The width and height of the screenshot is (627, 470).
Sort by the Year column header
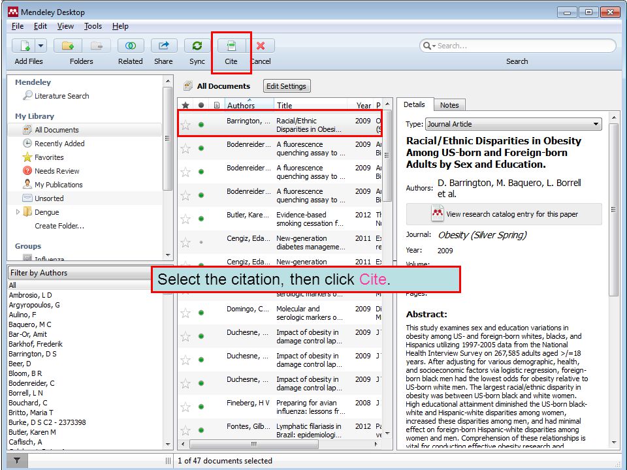[x=361, y=105]
